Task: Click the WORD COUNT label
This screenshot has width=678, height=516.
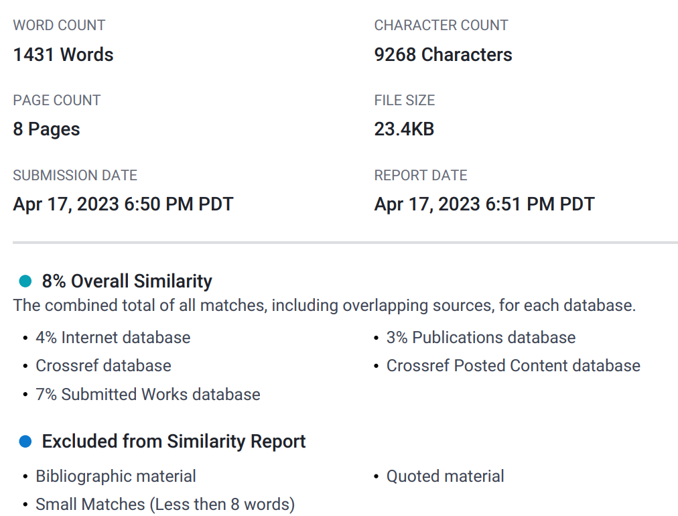Action: pyautogui.click(x=59, y=25)
